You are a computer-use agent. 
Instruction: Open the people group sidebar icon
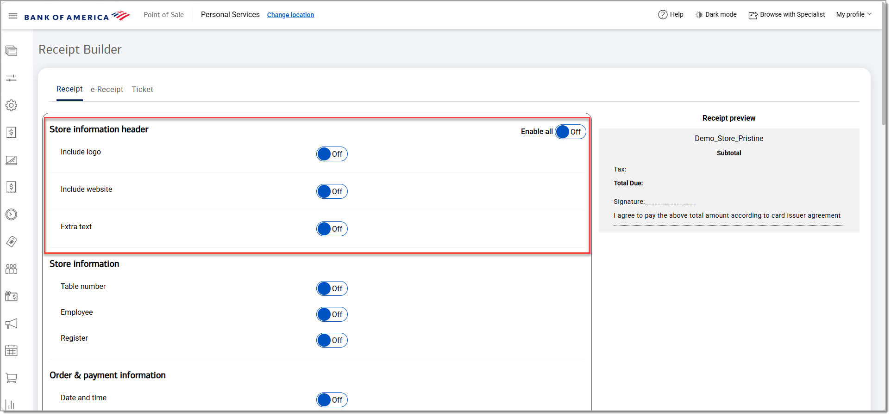(x=12, y=269)
